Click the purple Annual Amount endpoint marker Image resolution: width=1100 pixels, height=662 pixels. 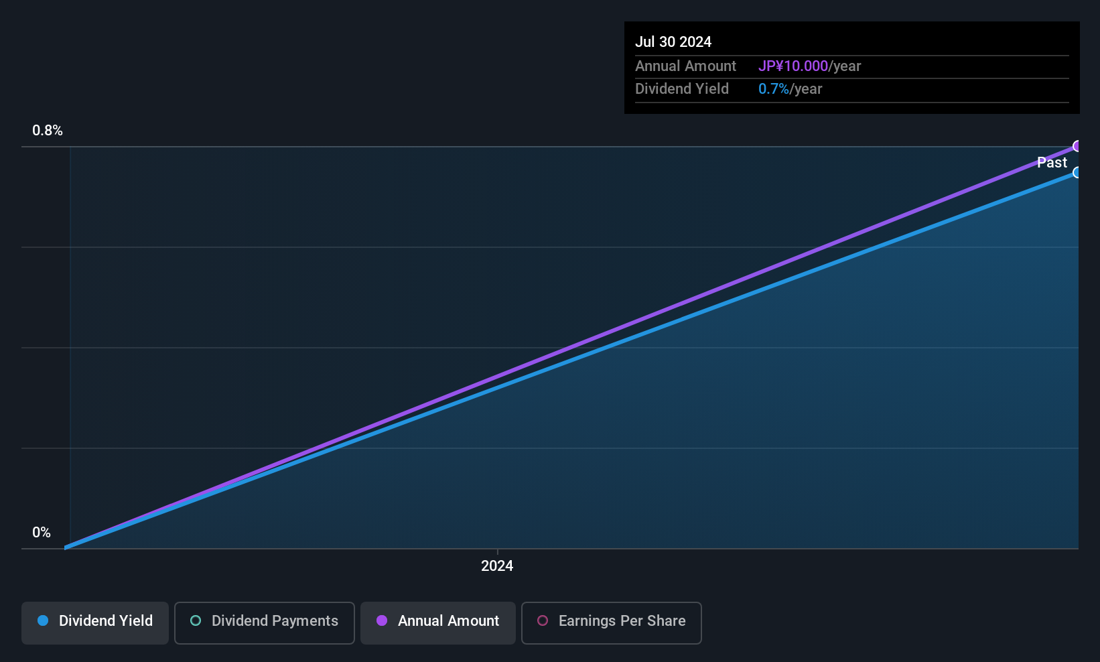click(x=1077, y=146)
